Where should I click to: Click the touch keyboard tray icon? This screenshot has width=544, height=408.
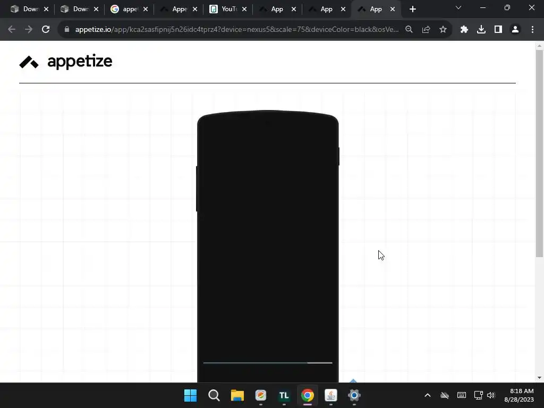click(462, 395)
